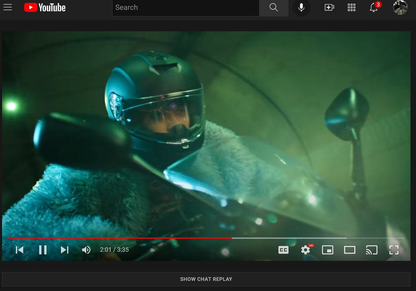Click the 2:01 / 3:35 time display
The width and height of the screenshot is (416, 291).
point(114,249)
